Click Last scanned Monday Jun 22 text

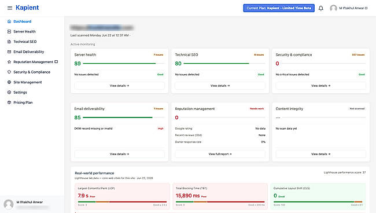pyautogui.click(x=100, y=35)
